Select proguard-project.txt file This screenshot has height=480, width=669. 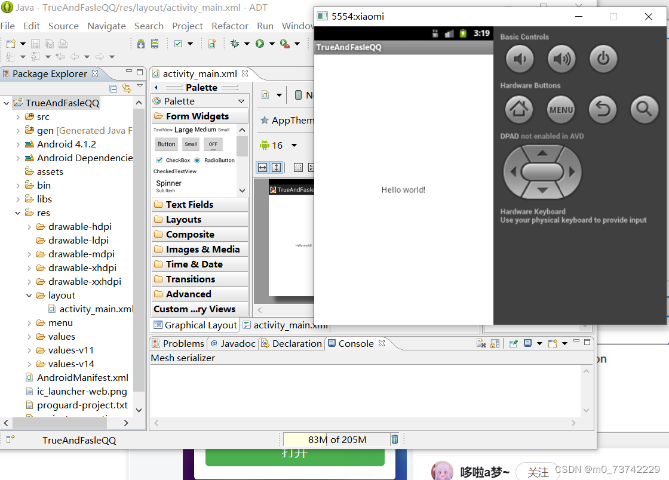(x=77, y=405)
